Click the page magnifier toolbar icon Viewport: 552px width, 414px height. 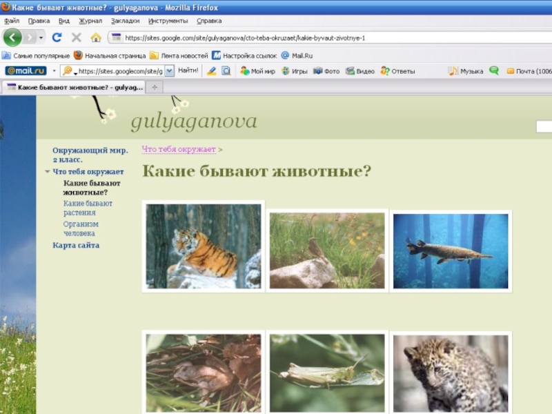coord(226,71)
